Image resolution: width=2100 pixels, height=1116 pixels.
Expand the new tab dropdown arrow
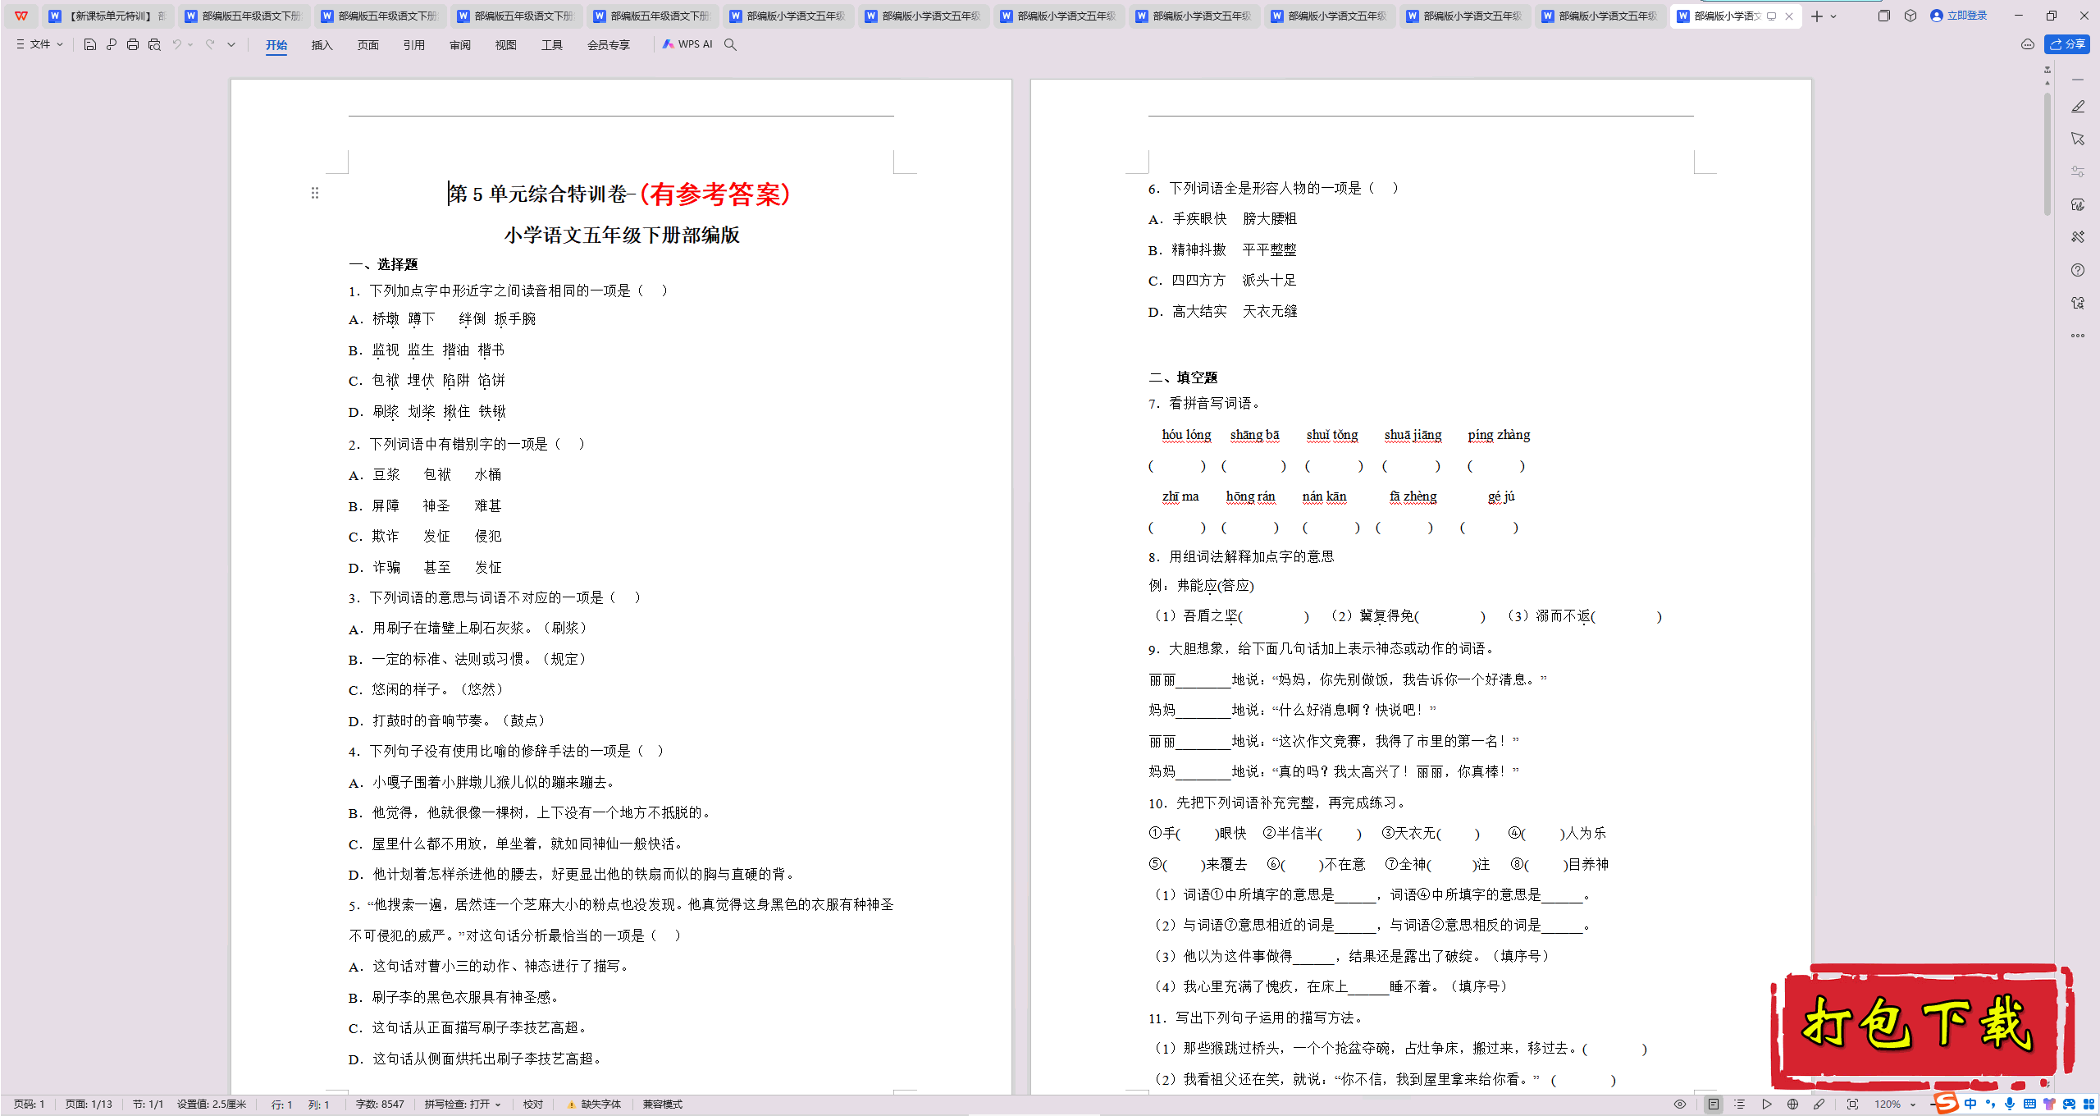coord(1833,16)
